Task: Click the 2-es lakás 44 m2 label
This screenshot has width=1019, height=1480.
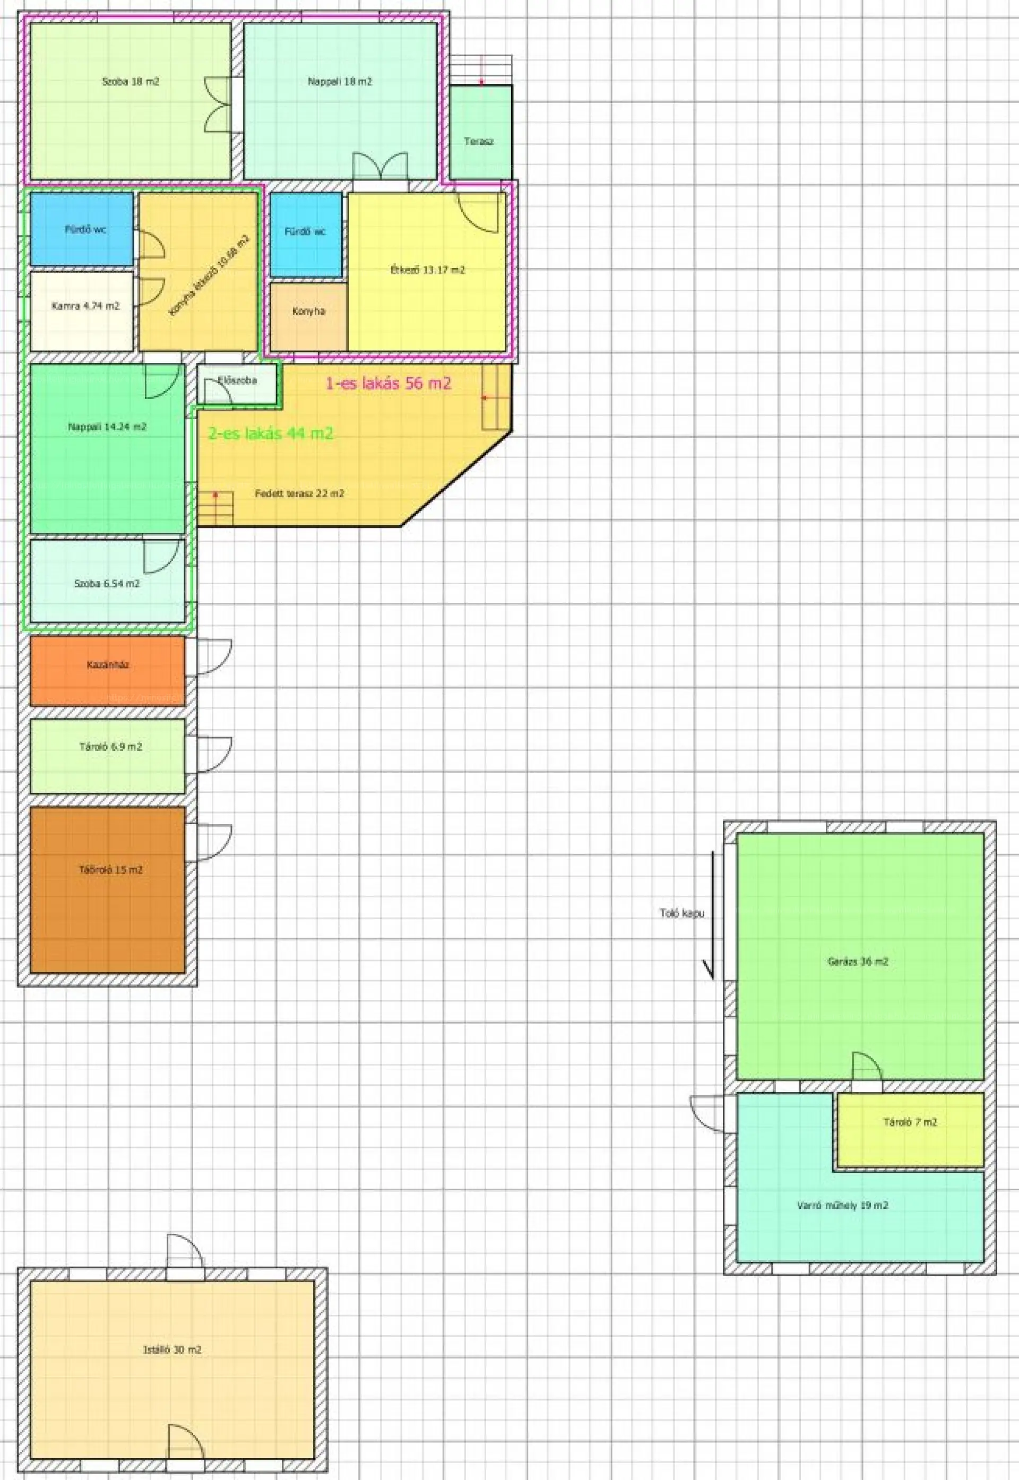Action: click(x=271, y=434)
